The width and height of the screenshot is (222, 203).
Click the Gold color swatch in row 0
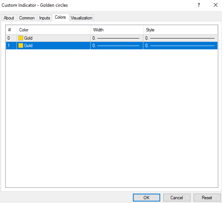tap(21, 38)
